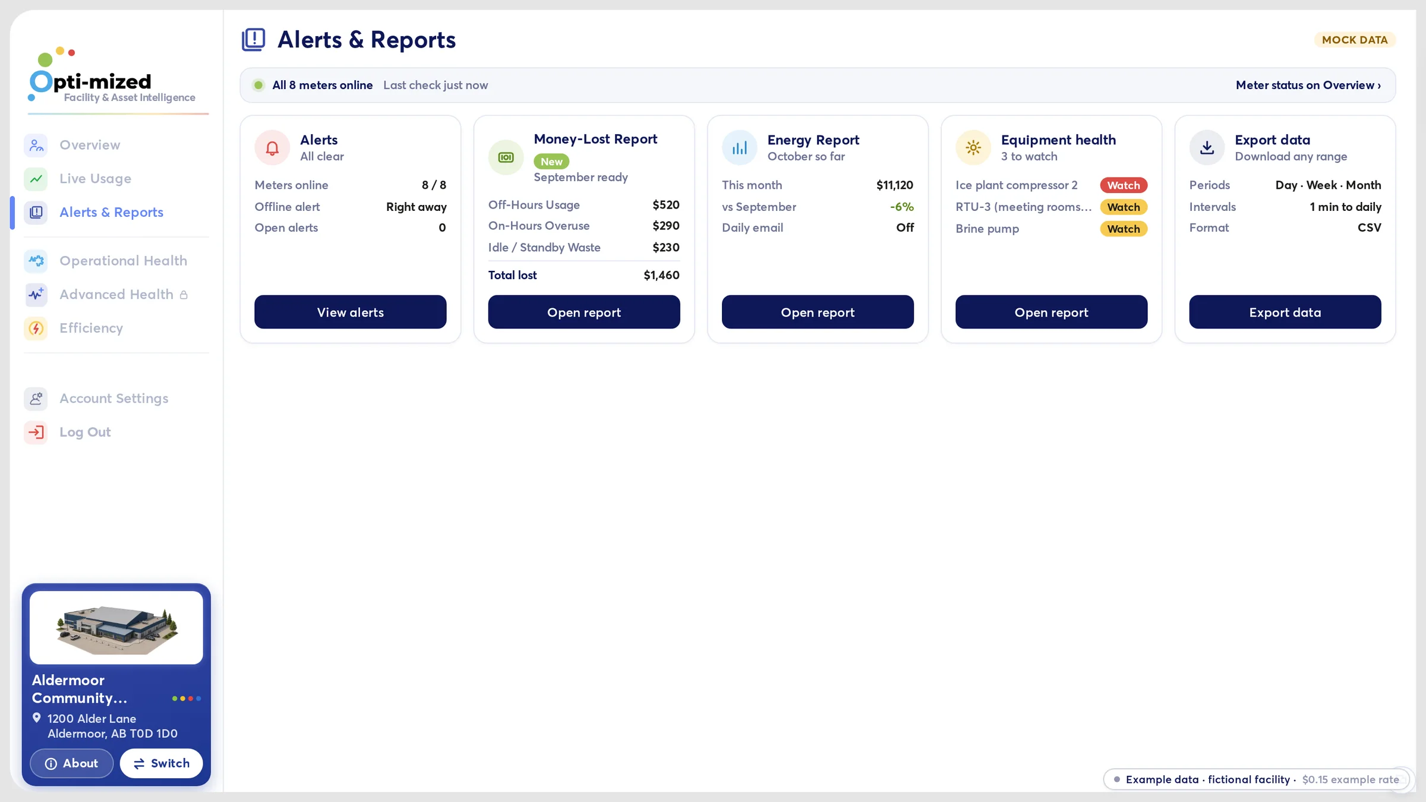Click the Opti-mized logo
Screen dimensions: 1426x802
click(x=112, y=75)
